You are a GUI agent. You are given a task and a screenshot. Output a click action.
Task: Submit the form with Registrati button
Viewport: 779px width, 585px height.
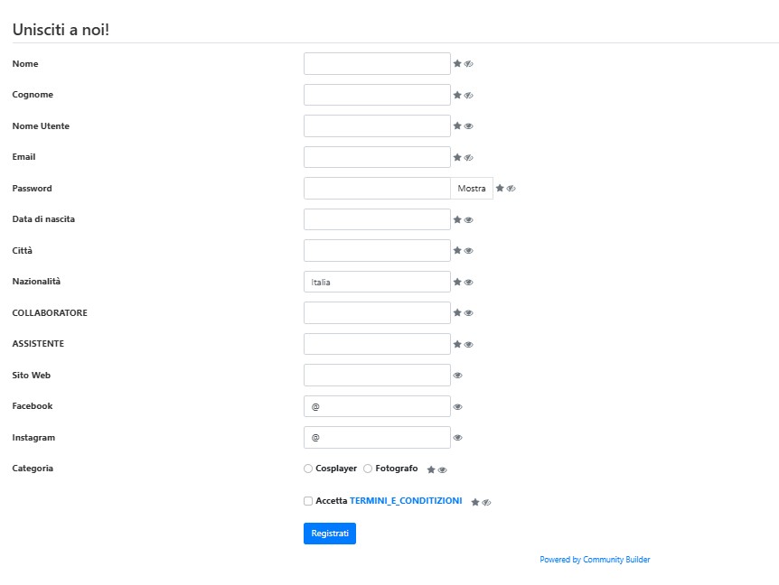tap(330, 534)
